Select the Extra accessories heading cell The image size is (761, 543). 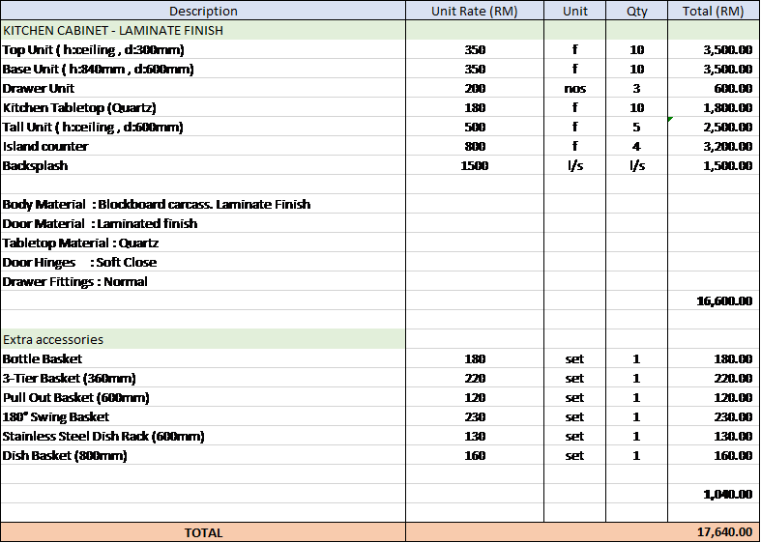tap(203, 339)
